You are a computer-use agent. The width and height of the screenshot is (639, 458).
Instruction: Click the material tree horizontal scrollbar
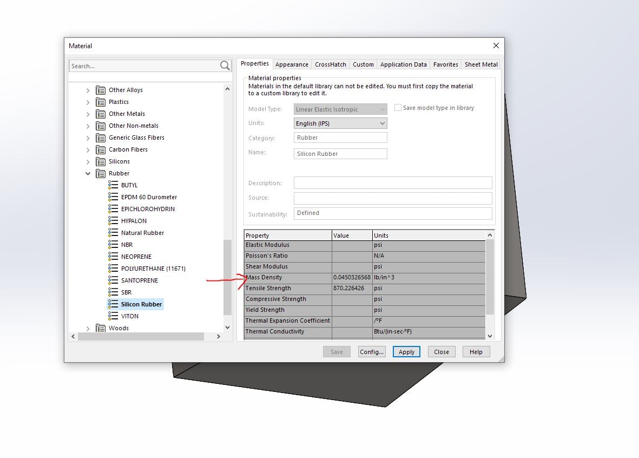click(x=141, y=337)
